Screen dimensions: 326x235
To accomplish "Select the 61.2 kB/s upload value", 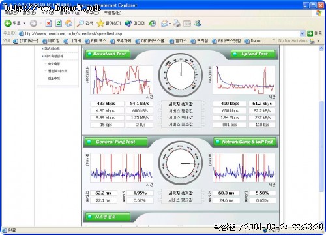I will [262, 104].
